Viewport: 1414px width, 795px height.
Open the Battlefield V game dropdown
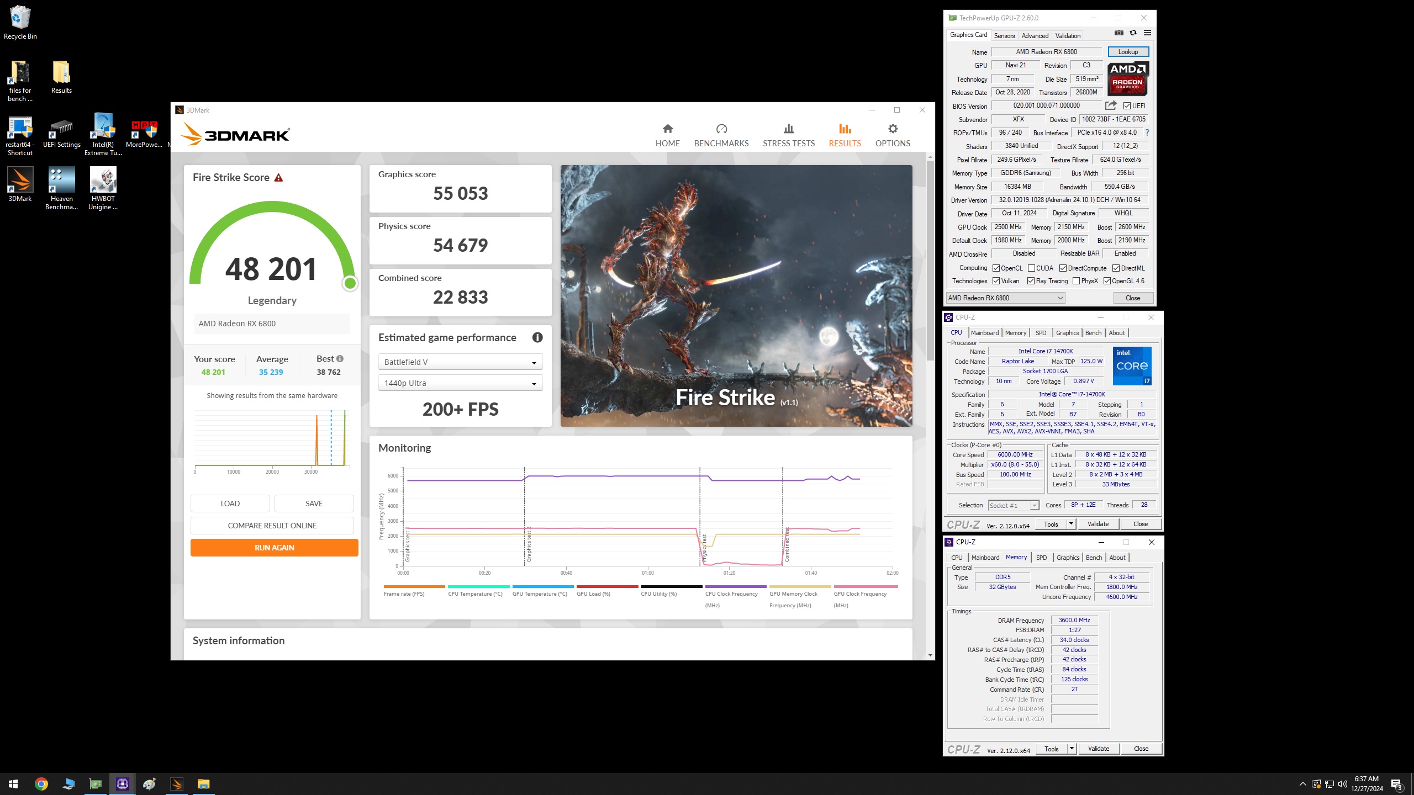coord(460,362)
